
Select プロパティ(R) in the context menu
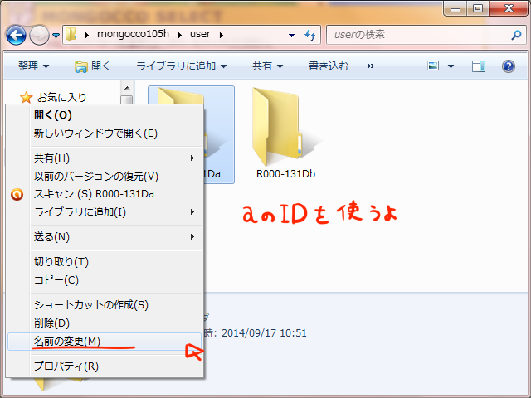click(x=66, y=366)
